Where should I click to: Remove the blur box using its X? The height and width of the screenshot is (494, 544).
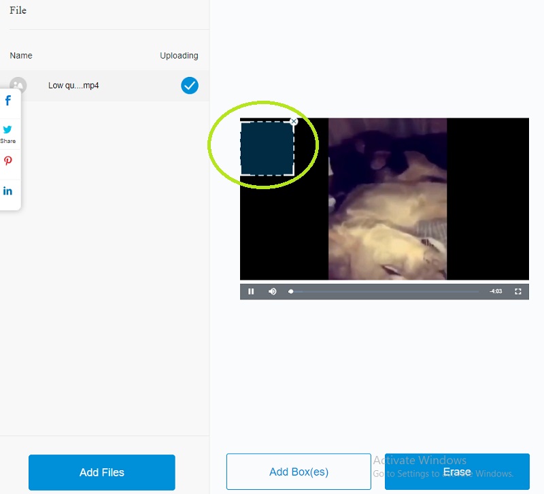point(293,120)
